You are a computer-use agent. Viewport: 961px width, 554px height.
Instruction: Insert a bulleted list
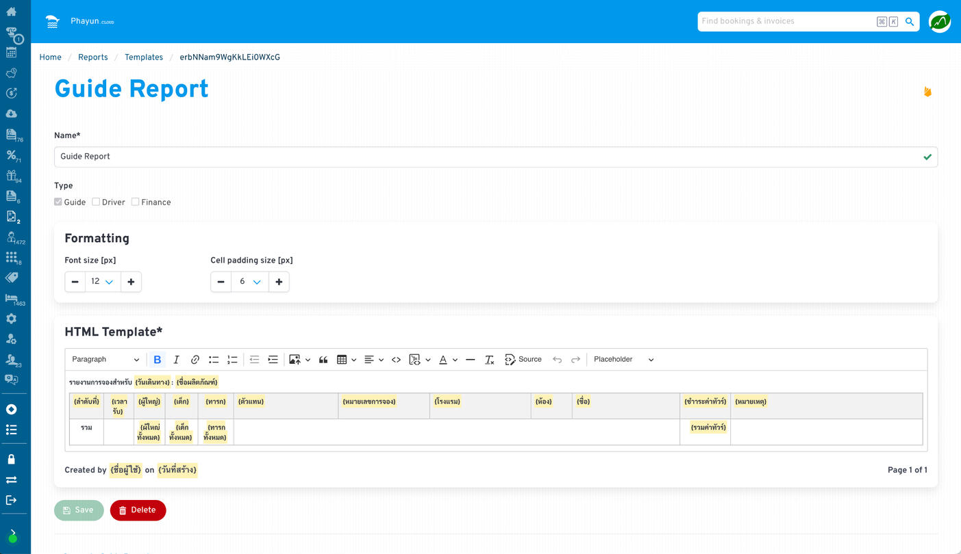pyautogui.click(x=214, y=360)
